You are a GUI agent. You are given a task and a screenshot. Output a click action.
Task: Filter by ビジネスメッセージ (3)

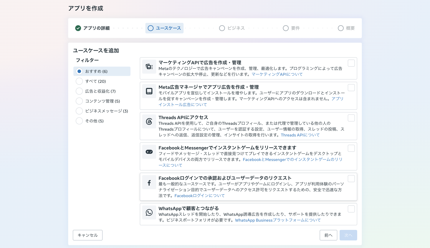coord(102,111)
